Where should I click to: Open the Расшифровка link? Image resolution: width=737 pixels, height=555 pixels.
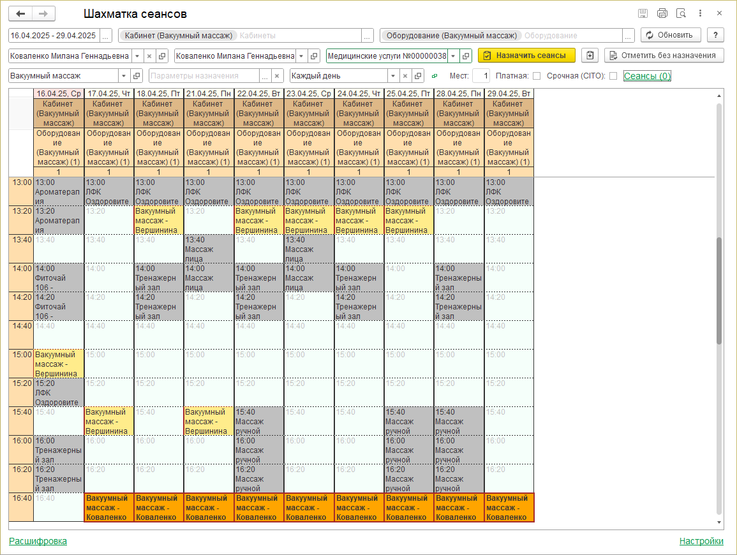tap(38, 541)
